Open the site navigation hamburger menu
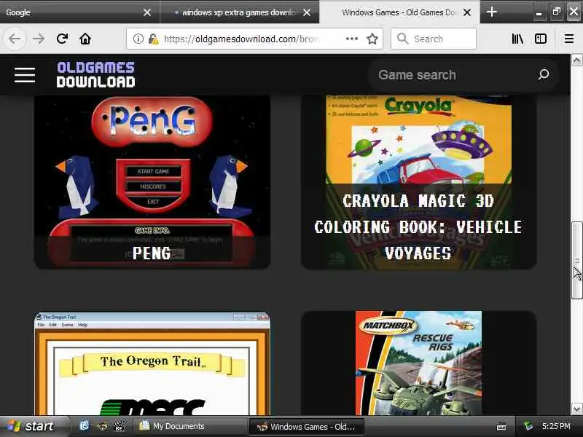The width and height of the screenshot is (583, 437). [25, 75]
